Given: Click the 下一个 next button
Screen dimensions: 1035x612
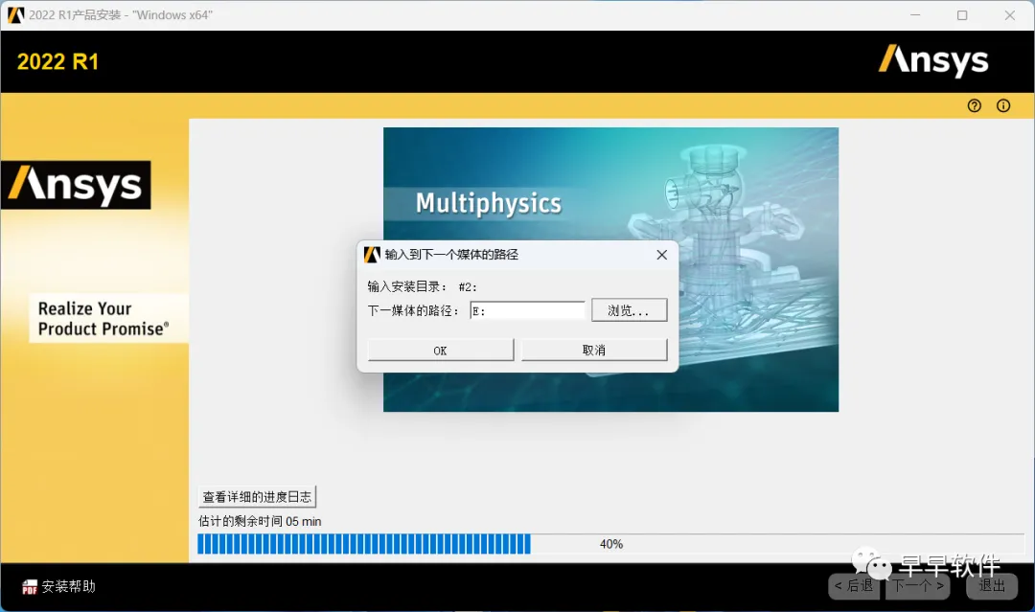Looking at the screenshot, I should (x=917, y=585).
